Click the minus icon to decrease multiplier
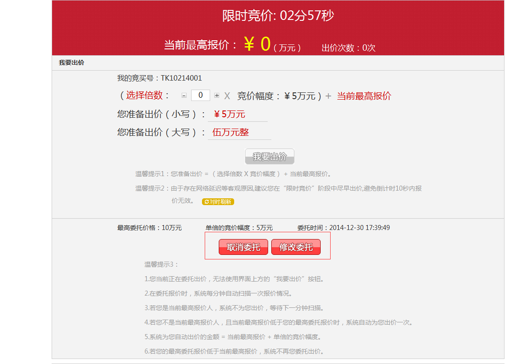The width and height of the screenshot is (524, 364). tap(184, 96)
